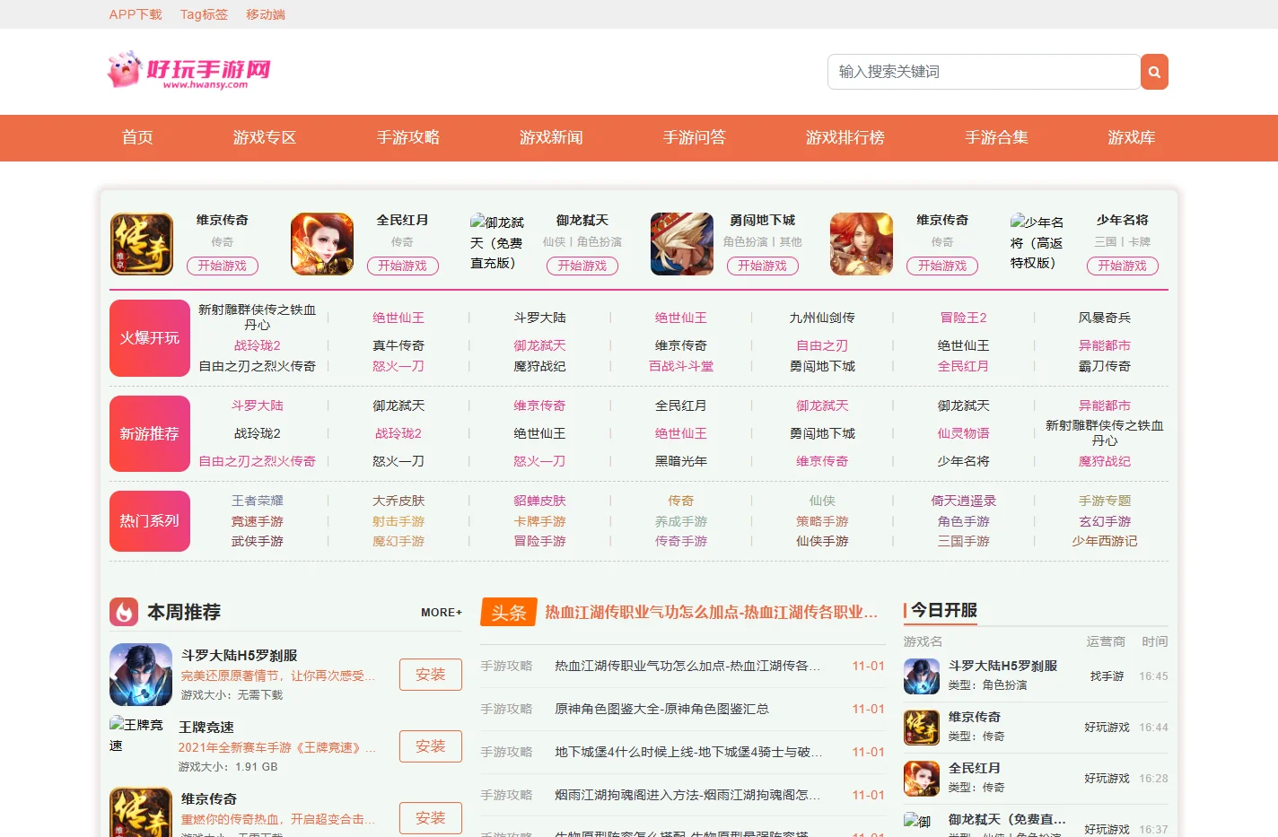Click 冒险王2 link
Screen dimensions: 1278x837
pyautogui.click(x=964, y=318)
